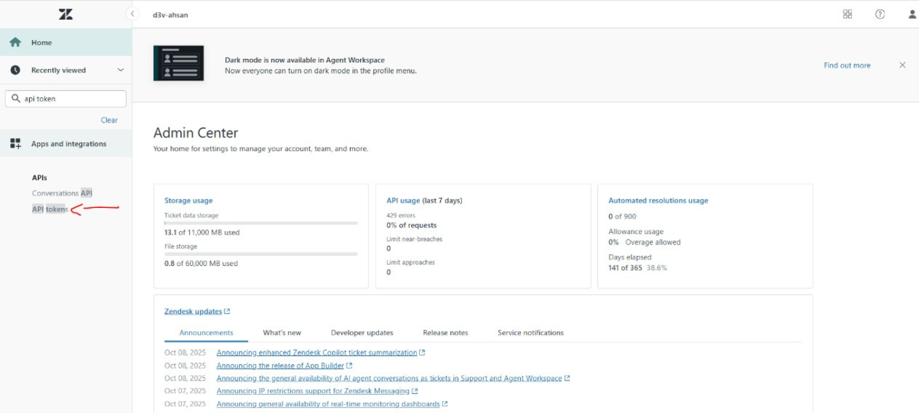Click the Recently viewed clock icon
The width and height of the screenshot is (919, 413).
coord(16,70)
